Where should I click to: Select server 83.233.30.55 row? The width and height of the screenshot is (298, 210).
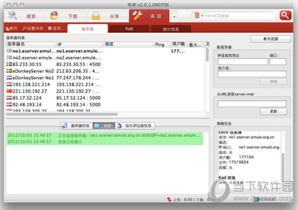pos(105,64)
